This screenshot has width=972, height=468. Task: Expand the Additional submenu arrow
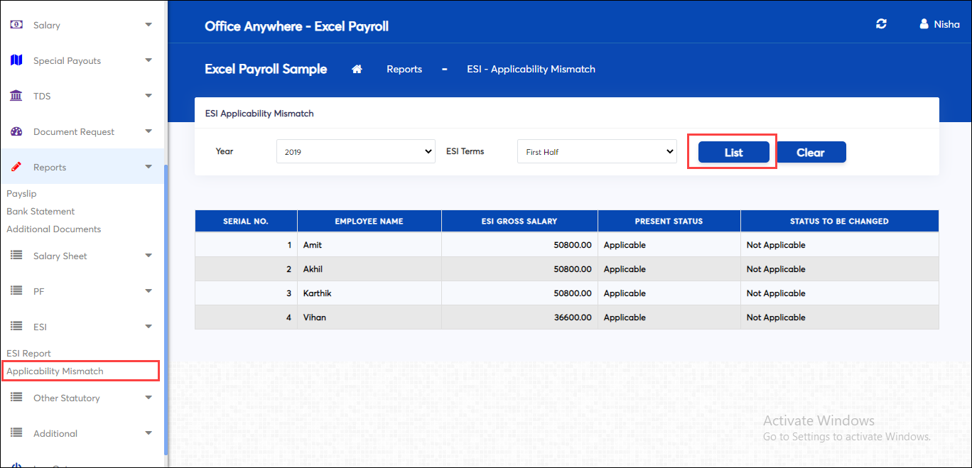tap(148, 433)
